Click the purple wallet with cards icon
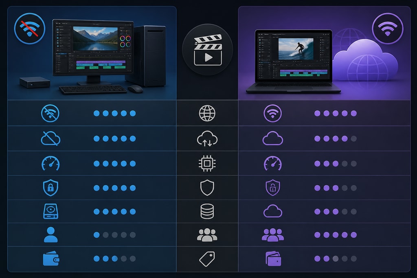This screenshot has width=417, height=278. [x=273, y=259]
